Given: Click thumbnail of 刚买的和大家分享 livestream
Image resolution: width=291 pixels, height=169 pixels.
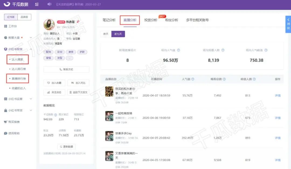Looking at the screenshot, I should pos(109,91).
